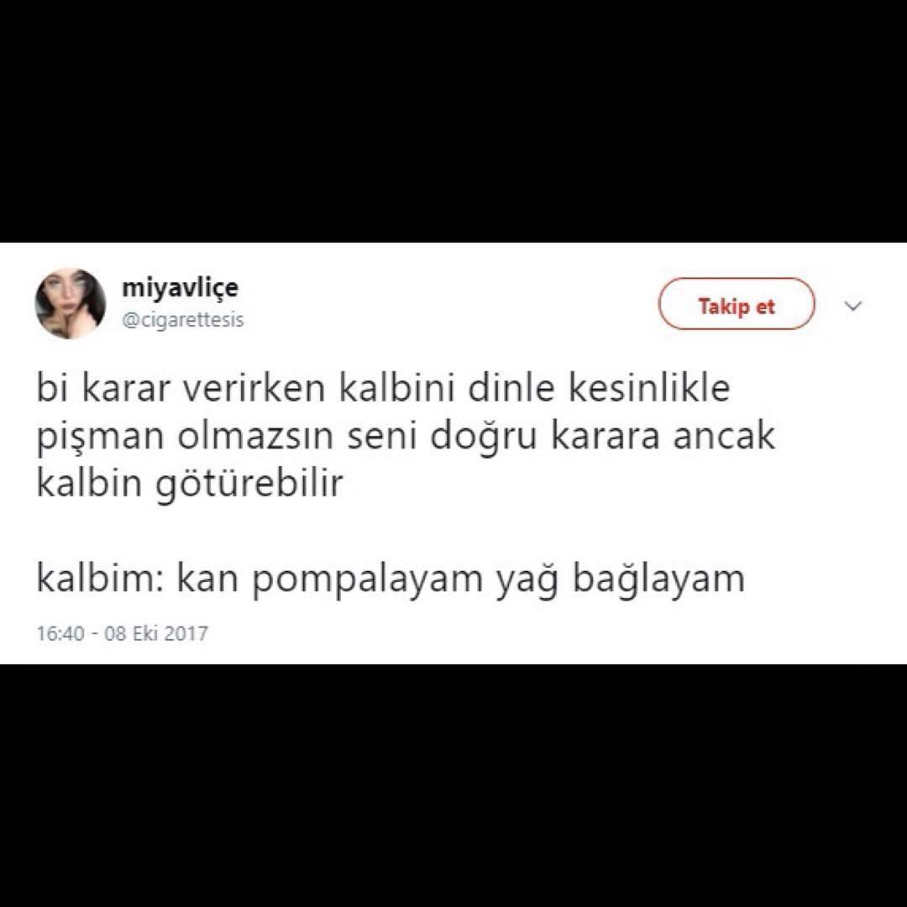Click the word 'ancak' in the second line

tap(723, 437)
